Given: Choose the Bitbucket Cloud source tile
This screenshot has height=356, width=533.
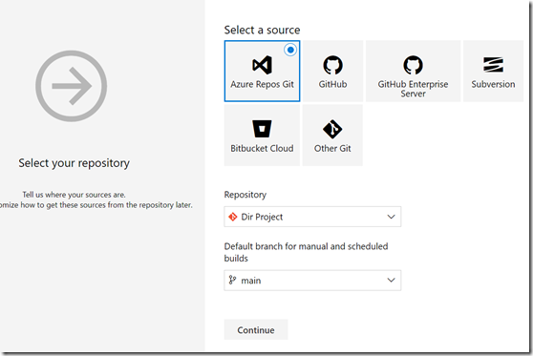Looking at the screenshot, I should tap(262, 136).
